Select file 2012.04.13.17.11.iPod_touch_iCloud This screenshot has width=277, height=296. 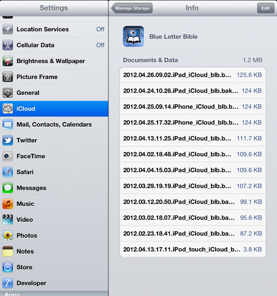point(193,249)
